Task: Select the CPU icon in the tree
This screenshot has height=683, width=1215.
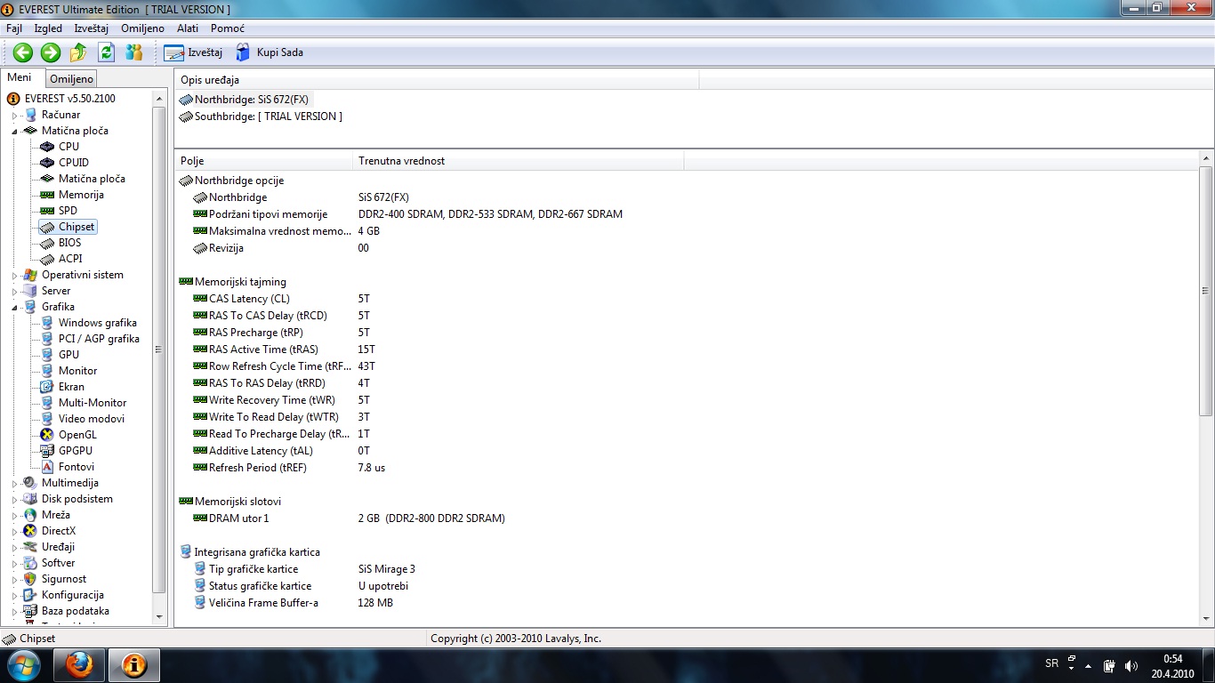Action: pyautogui.click(x=47, y=147)
